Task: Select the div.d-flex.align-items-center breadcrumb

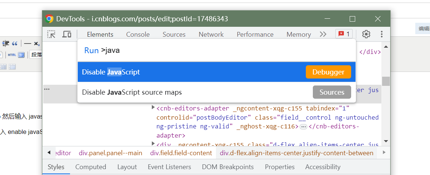Action: click(297, 153)
